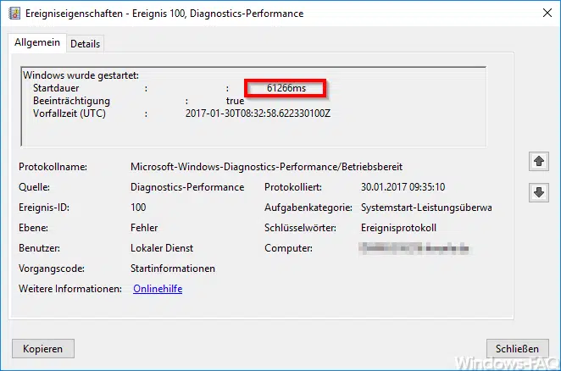Image resolution: width=561 pixels, height=371 pixels.
Task: Click the blurred Computer name field
Action: click(x=414, y=248)
